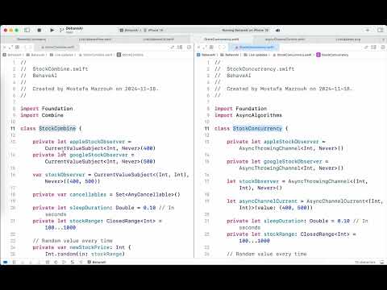This screenshot has height=290, width=387.
Task: Click 'googleStockObserver' in right editor
Action: pos(293,161)
